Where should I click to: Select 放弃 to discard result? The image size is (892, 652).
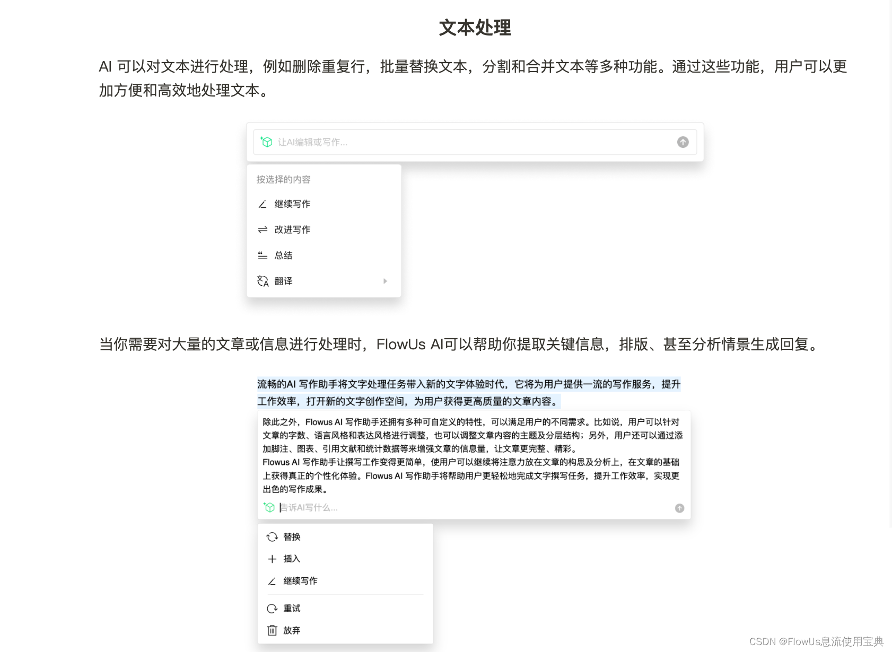click(x=292, y=630)
